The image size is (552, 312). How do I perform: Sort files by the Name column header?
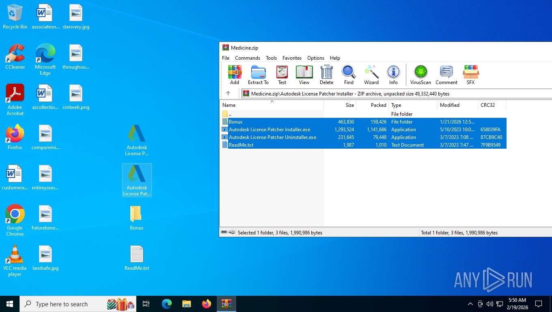[272, 105]
